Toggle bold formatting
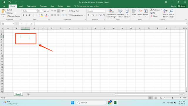Screen dimensions: 188x106 coord(23,15)
